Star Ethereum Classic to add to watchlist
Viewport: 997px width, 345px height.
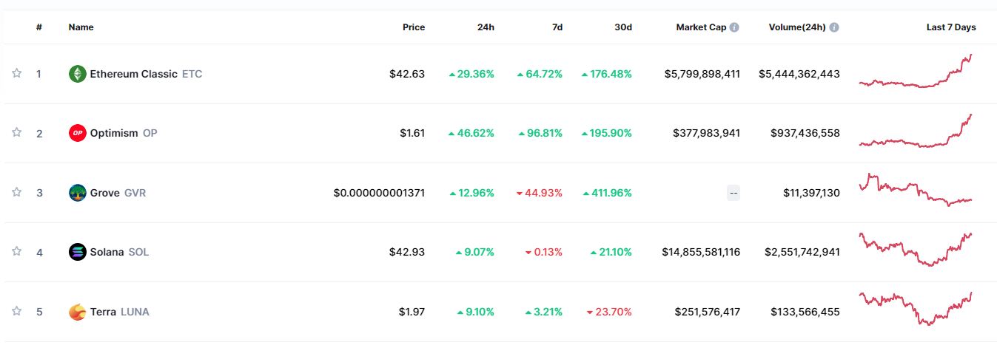tap(16, 73)
